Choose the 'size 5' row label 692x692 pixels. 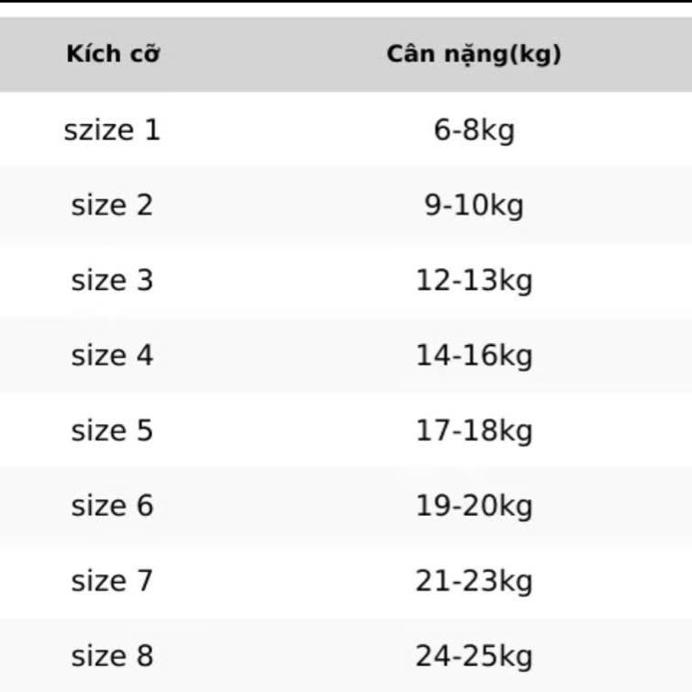(112, 431)
